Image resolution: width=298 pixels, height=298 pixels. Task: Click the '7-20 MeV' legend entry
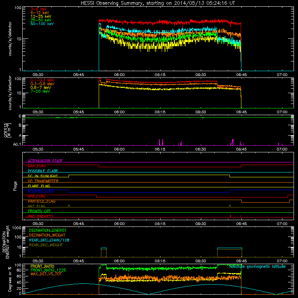(40, 91)
